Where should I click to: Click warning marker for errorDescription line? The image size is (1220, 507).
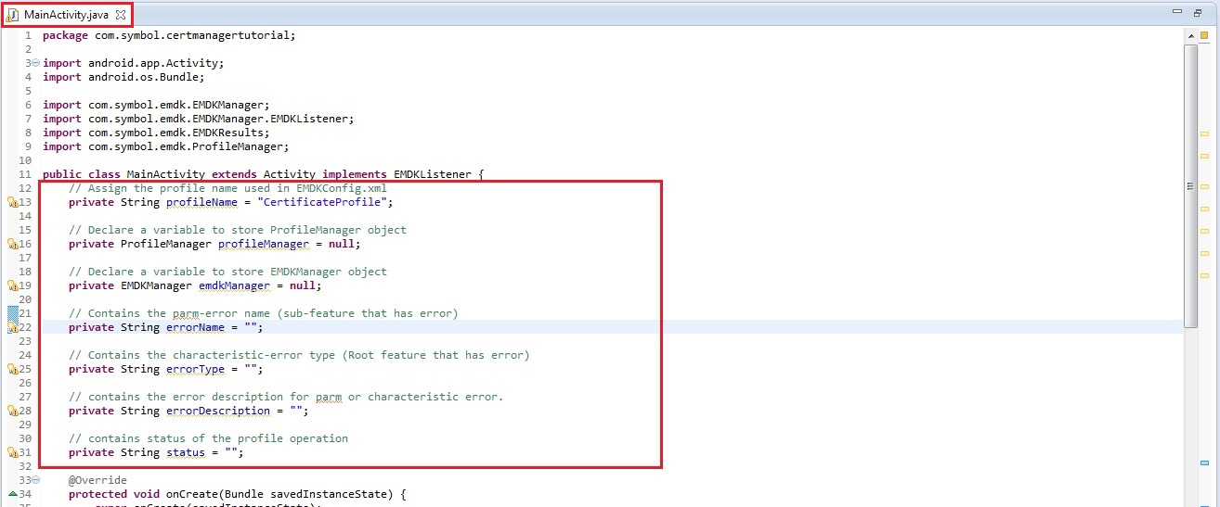[x=12, y=411]
